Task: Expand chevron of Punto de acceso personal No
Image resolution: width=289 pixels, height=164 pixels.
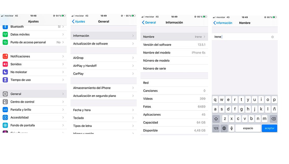Action: [x=63, y=42]
